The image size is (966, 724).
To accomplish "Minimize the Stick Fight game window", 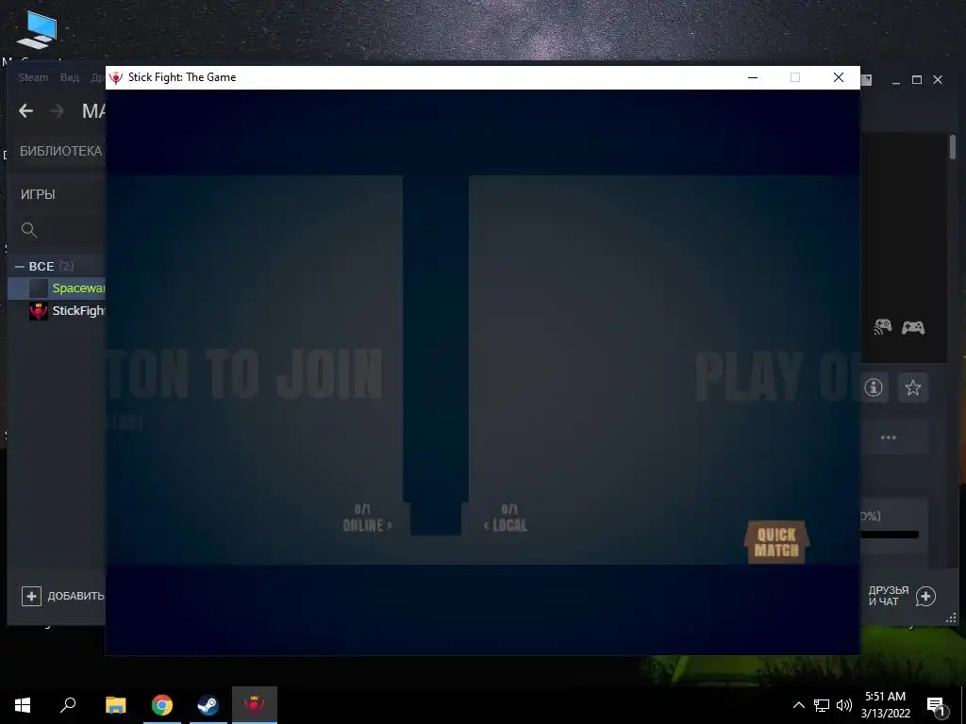I will (752, 77).
